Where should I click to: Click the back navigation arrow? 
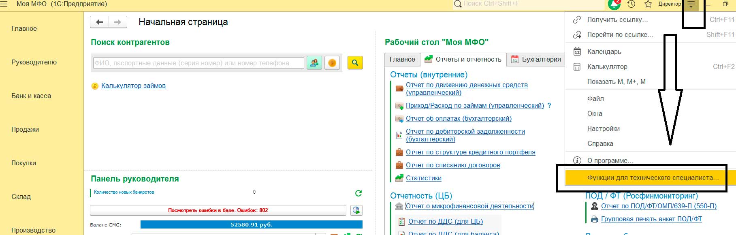click(100, 22)
